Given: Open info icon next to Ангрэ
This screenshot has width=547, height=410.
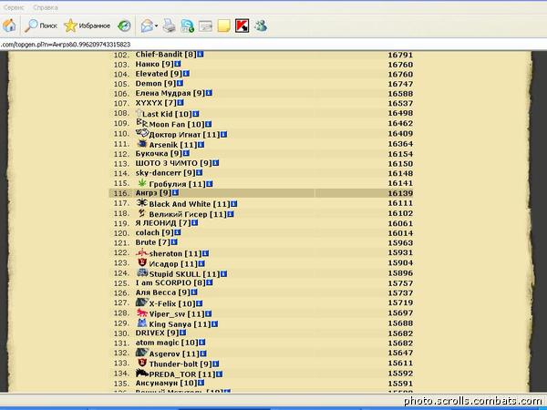Looking at the screenshot, I should click(x=174, y=193).
